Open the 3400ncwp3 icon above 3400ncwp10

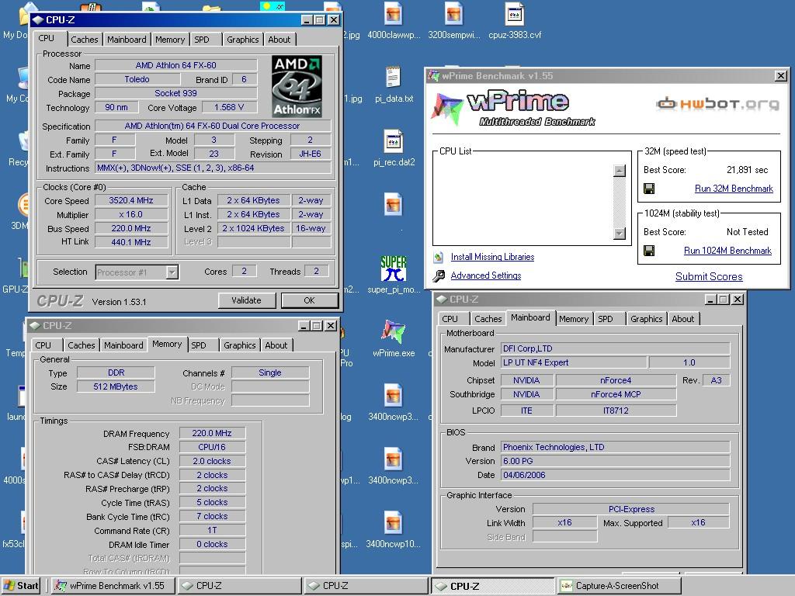click(393, 459)
